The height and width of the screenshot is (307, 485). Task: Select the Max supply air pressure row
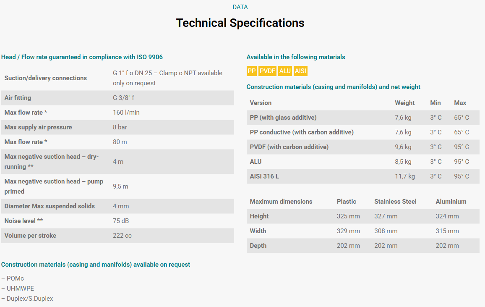[117, 127]
